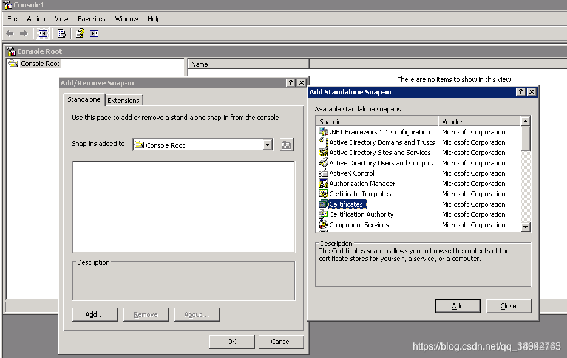Click the Active Directory Domains and Trusts icon
Viewport: 567px width, 358px height.
point(324,142)
